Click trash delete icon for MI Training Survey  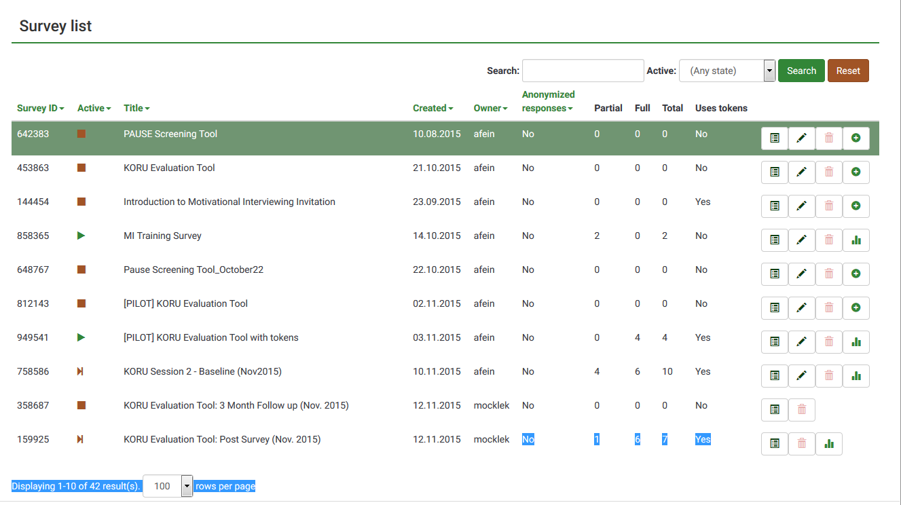pos(829,240)
